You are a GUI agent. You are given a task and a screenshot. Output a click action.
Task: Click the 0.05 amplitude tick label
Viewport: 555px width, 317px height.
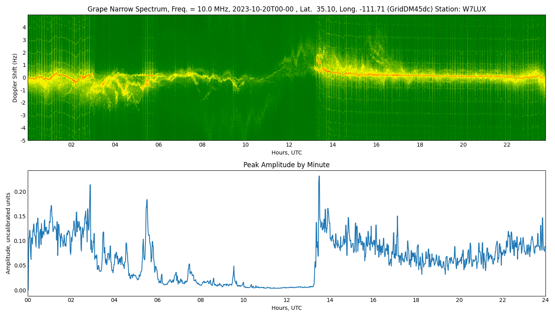pos(20,265)
